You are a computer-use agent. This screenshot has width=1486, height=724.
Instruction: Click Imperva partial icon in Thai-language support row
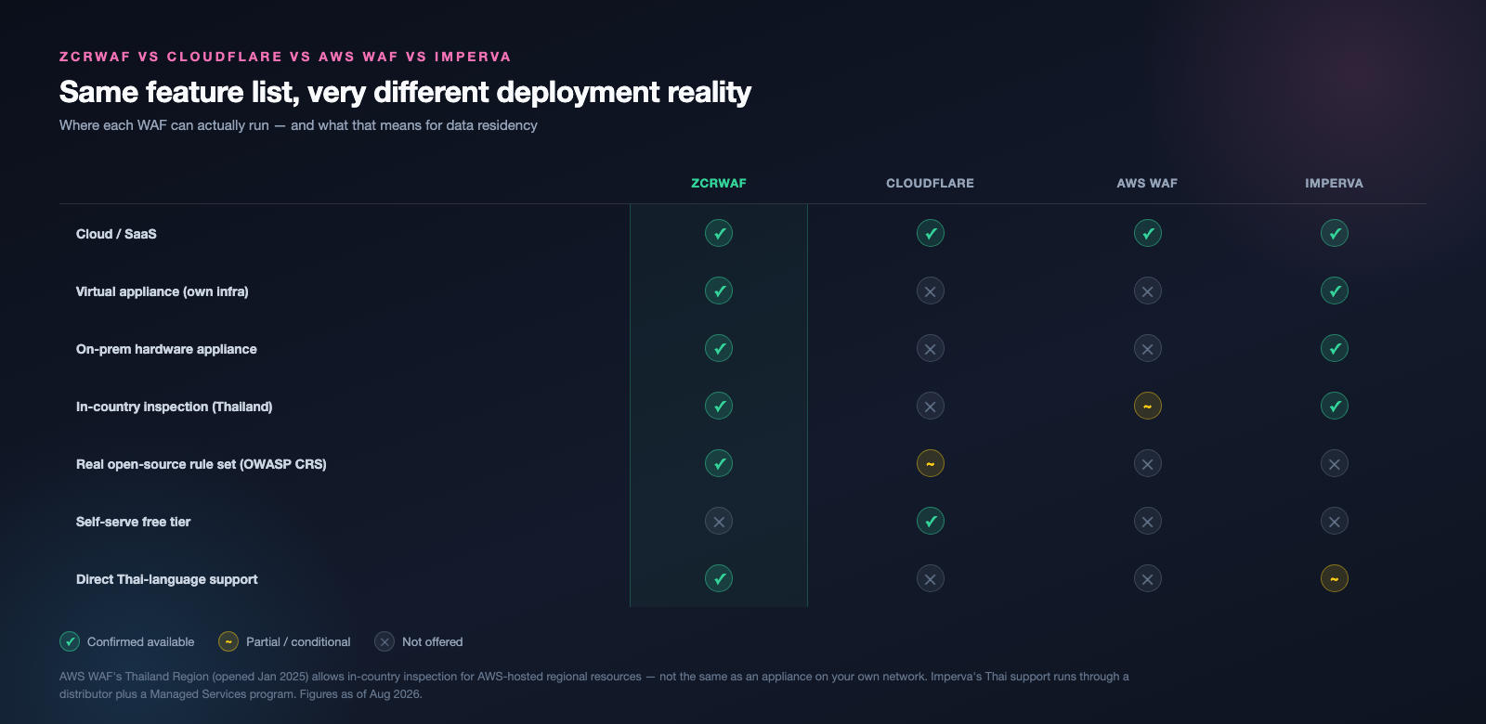click(1335, 578)
